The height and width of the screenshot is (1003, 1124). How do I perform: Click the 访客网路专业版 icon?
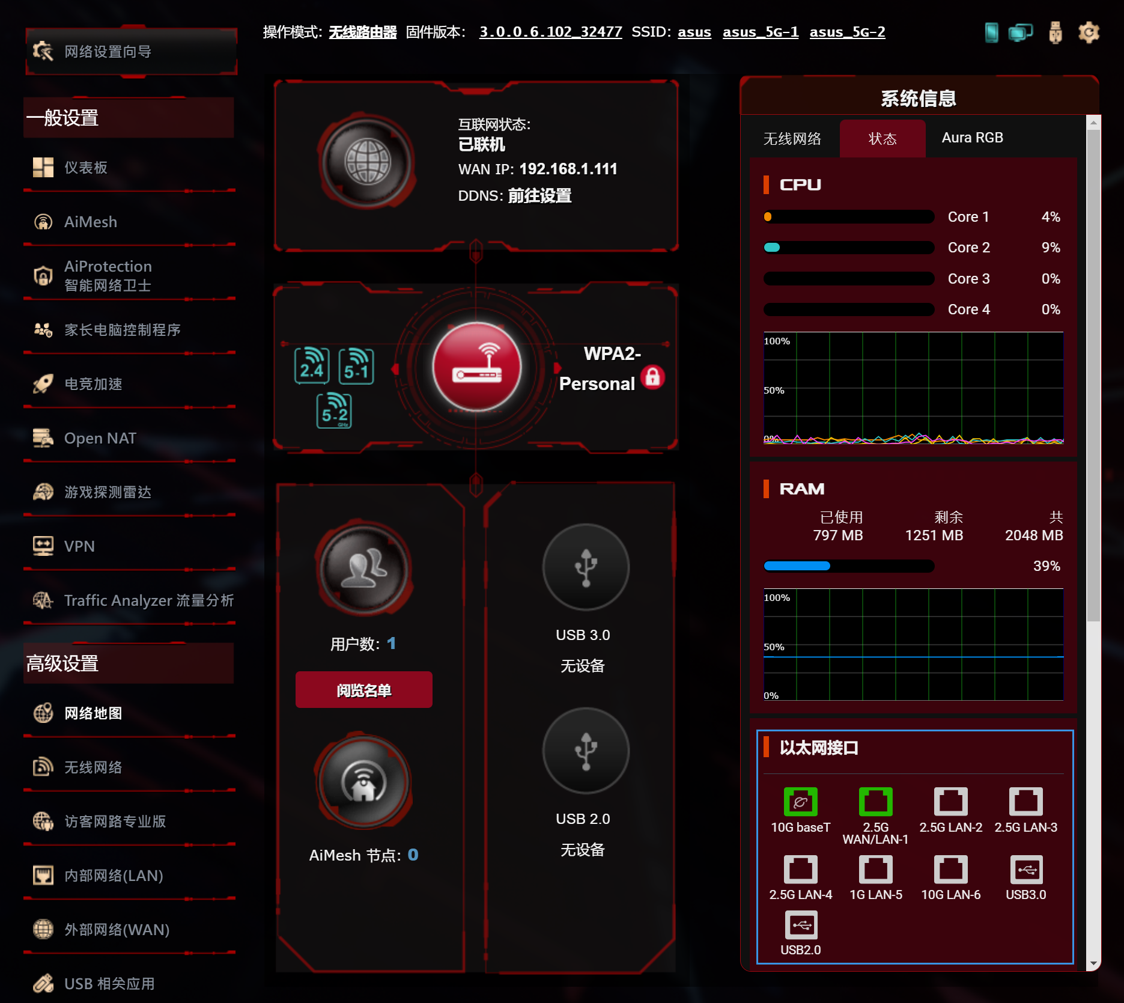tap(43, 822)
